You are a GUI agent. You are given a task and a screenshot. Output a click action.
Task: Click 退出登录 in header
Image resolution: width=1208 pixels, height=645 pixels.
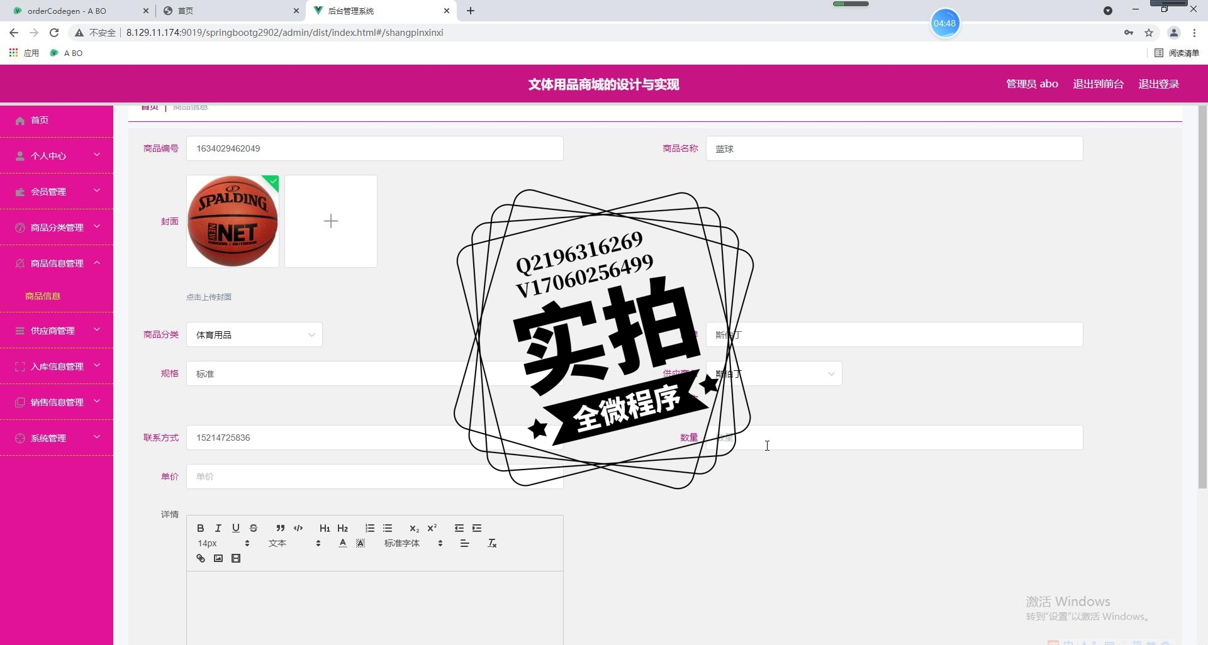[1158, 84]
